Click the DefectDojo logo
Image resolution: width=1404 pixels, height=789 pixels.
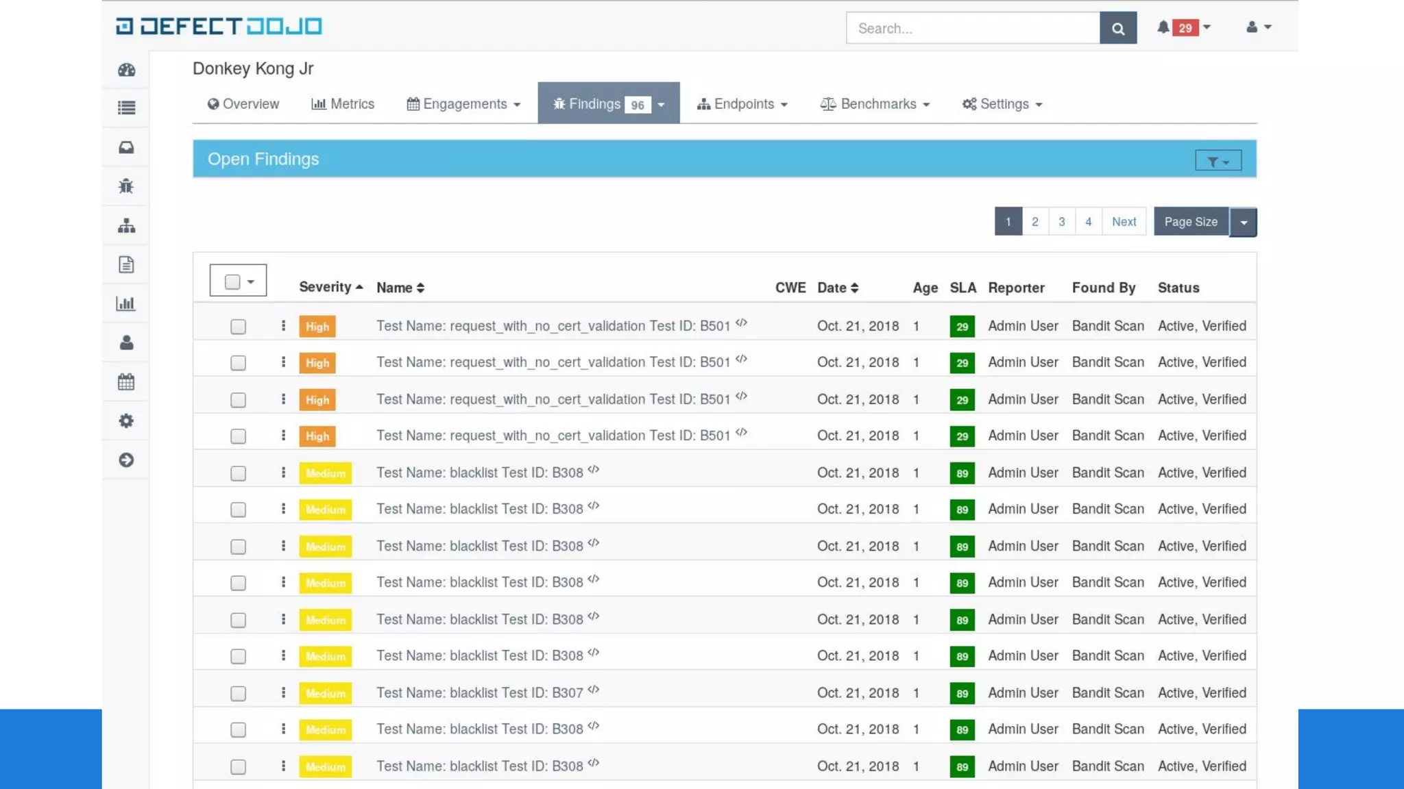coord(219,26)
